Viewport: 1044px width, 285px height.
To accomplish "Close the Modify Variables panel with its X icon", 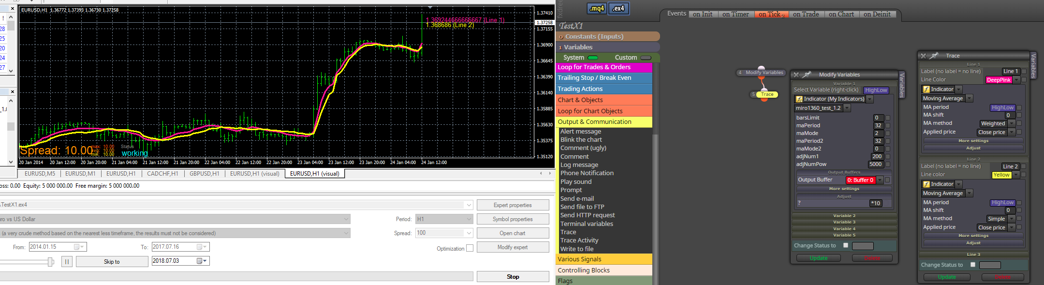I will [796, 75].
